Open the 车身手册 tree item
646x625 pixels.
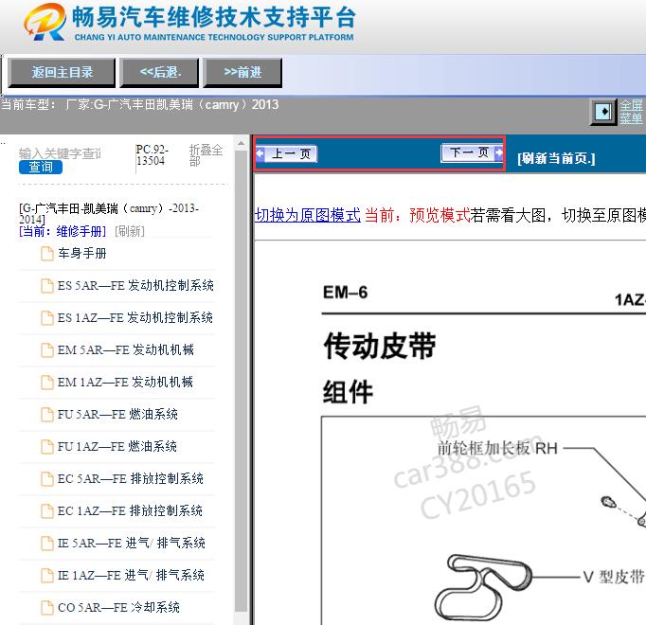[x=82, y=254]
